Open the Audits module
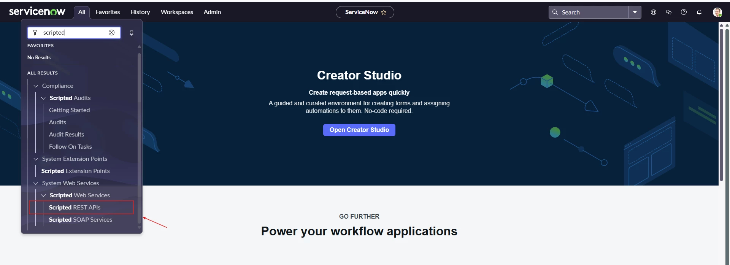Viewport: 730px width, 265px height. click(x=57, y=122)
